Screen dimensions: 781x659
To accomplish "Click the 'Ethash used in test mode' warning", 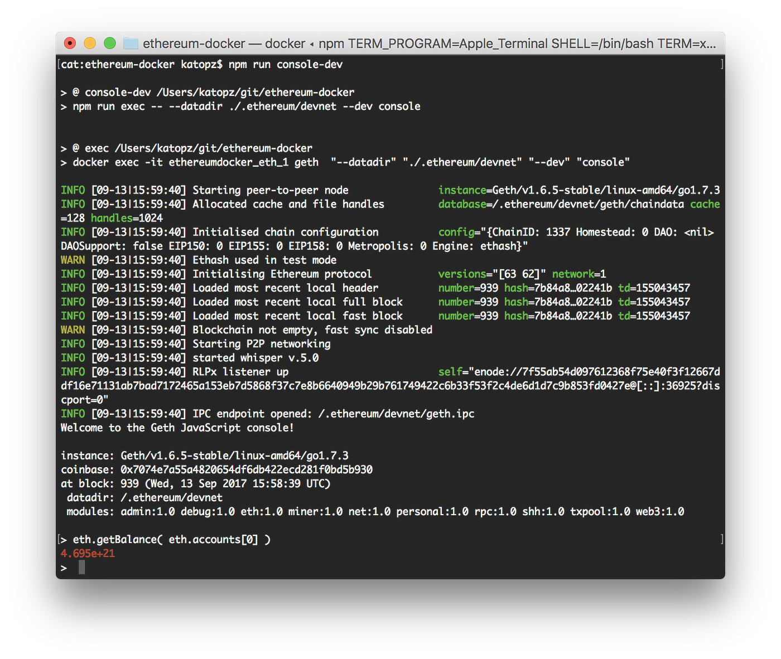I will point(264,260).
